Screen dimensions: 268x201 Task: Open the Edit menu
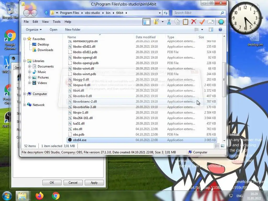(x=35, y=22)
